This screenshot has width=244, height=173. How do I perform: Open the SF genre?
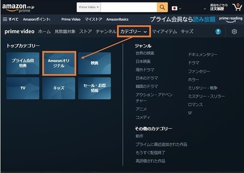click(x=190, y=113)
